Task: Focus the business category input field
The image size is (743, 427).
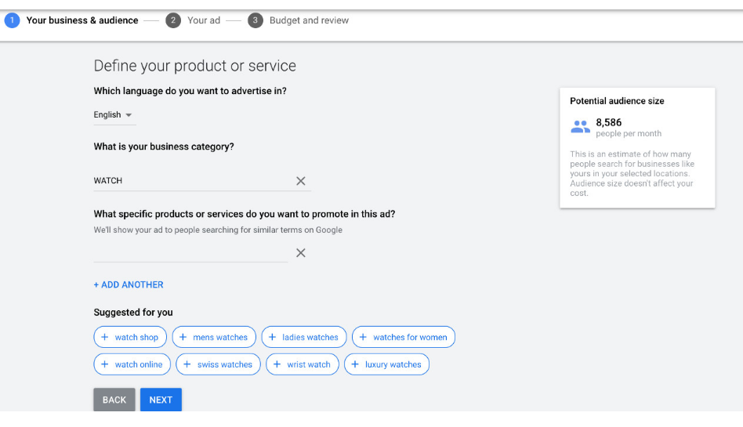Action: [x=192, y=180]
